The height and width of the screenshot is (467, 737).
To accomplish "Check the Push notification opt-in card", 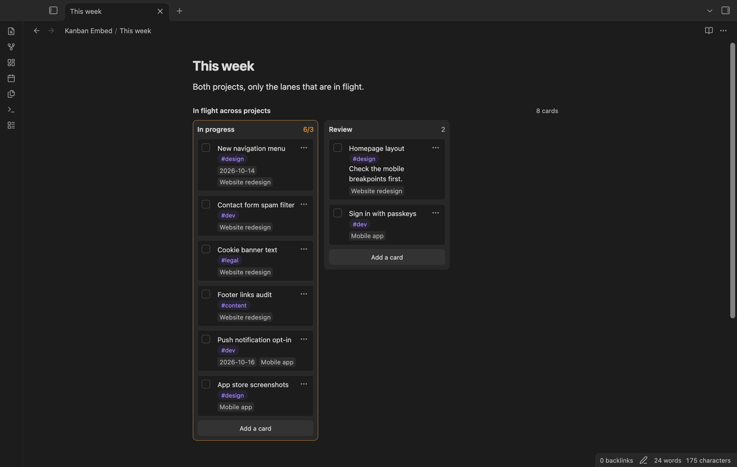I will [206, 339].
